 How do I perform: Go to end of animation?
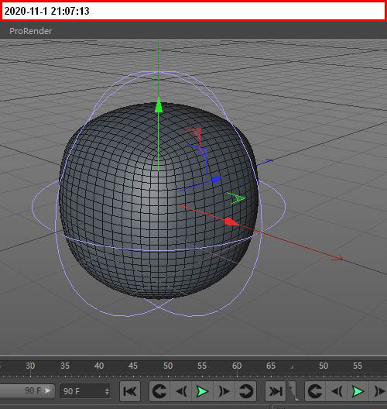coord(276,391)
